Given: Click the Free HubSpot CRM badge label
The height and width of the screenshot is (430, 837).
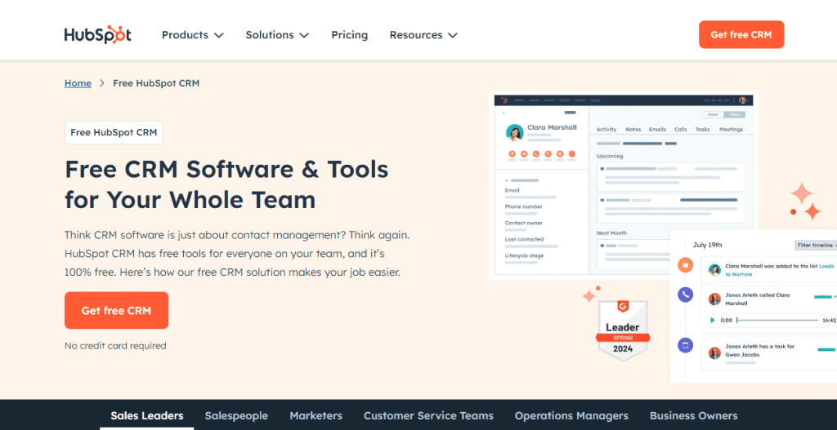Looking at the screenshot, I should 114,133.
